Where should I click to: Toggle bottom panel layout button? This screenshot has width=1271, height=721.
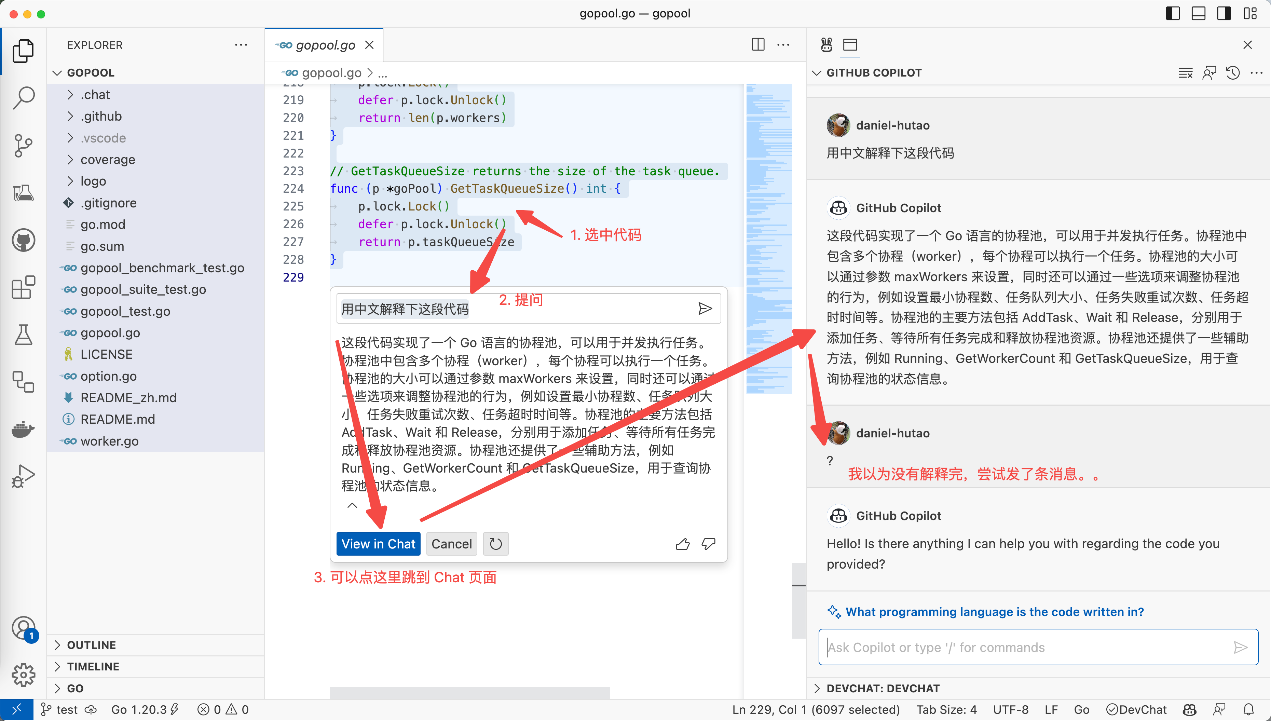coord(1198,13)
